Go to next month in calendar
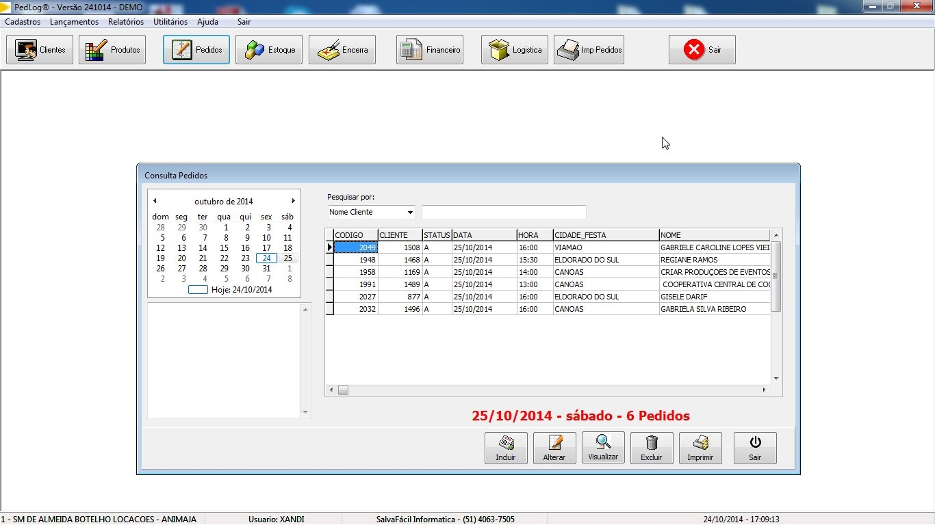 tap(293, 201)
